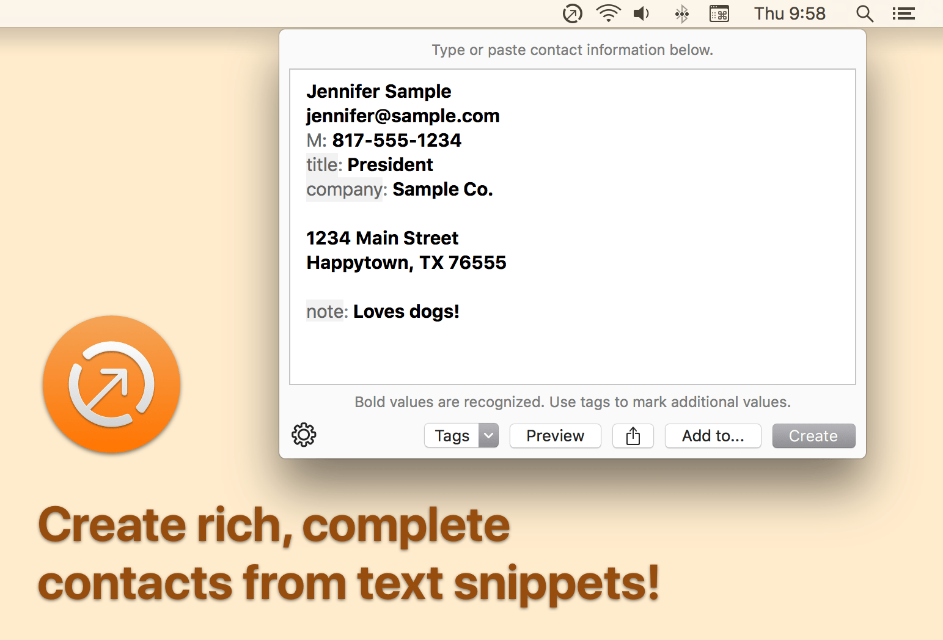The width and height of the screenshot is (943, 640).
Task: Click the contact app menu bar icon
Action: (x=572, y=13)
